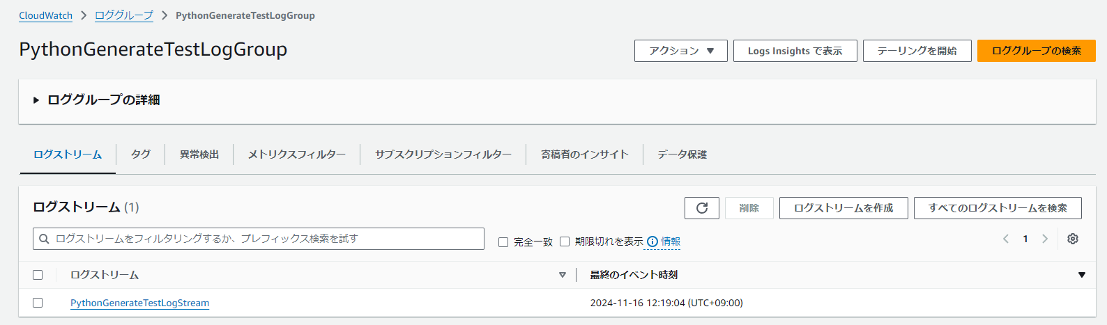
Task: Open the メトリクスフィルター tab
Action: (297, 154)
